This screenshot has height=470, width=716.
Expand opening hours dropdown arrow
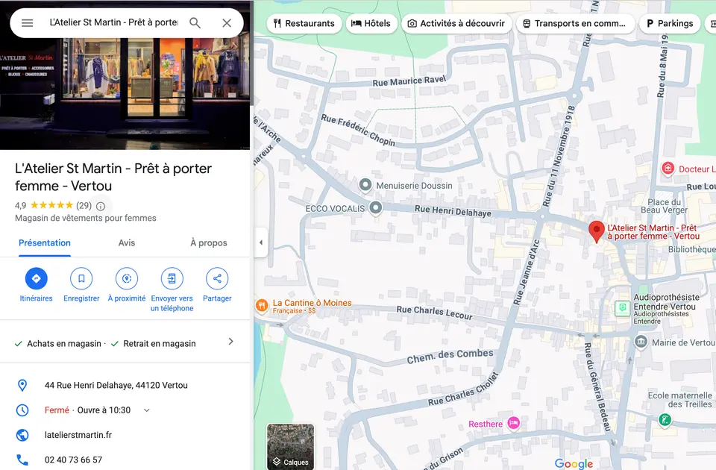(x=147, y=410)
